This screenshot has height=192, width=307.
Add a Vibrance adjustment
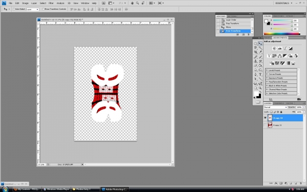269,56
